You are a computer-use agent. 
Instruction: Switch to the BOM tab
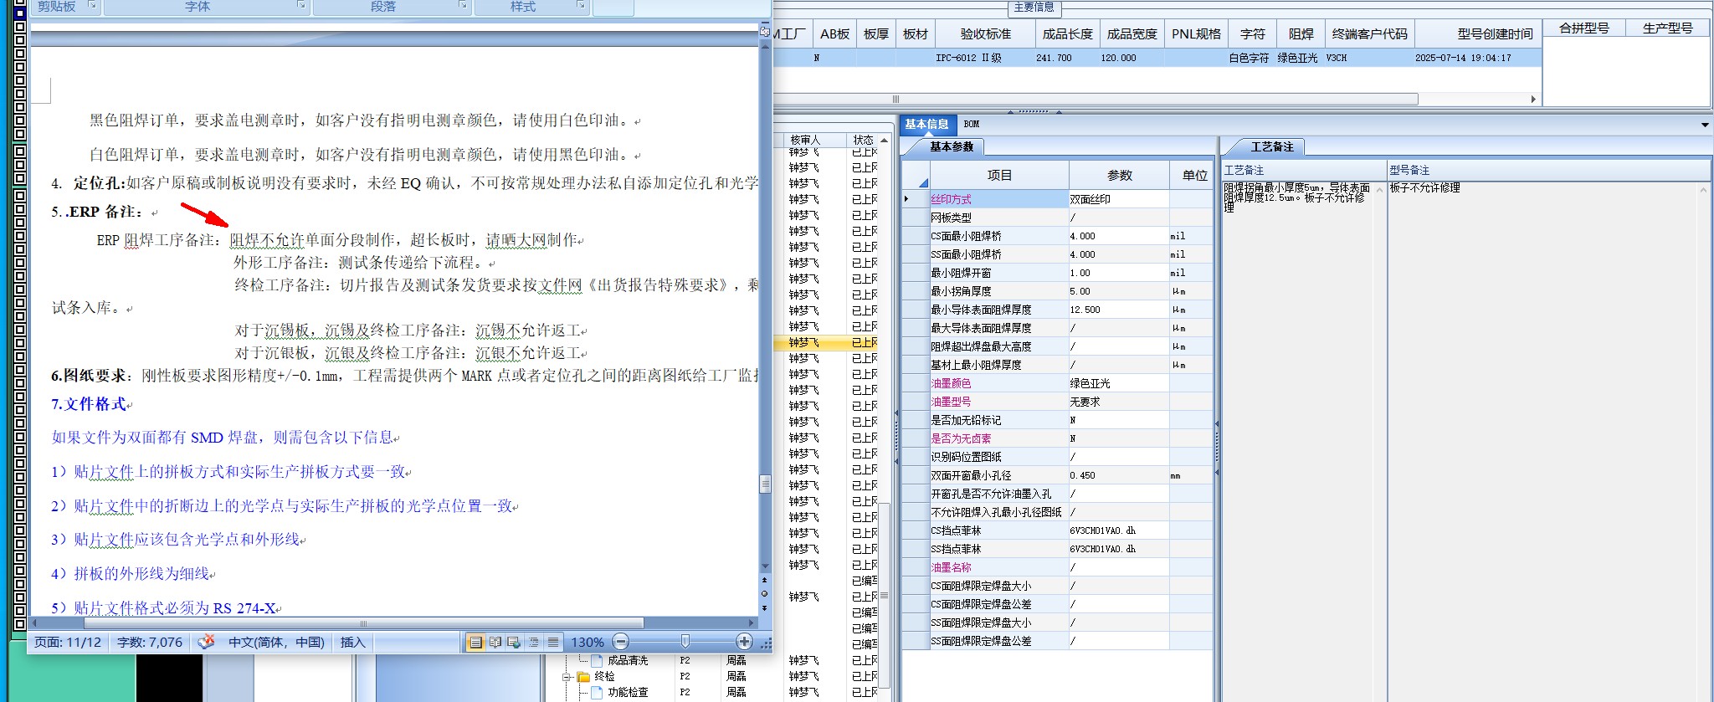(x=971, y=124)
